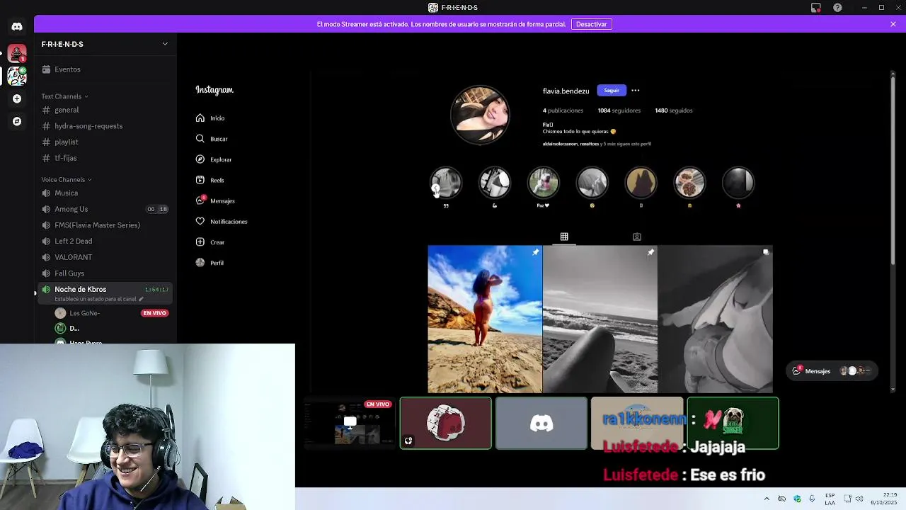The width and height of the screenshot is (906, 510).
Task: Open the pinned colorful beach post
Action: 485,319
